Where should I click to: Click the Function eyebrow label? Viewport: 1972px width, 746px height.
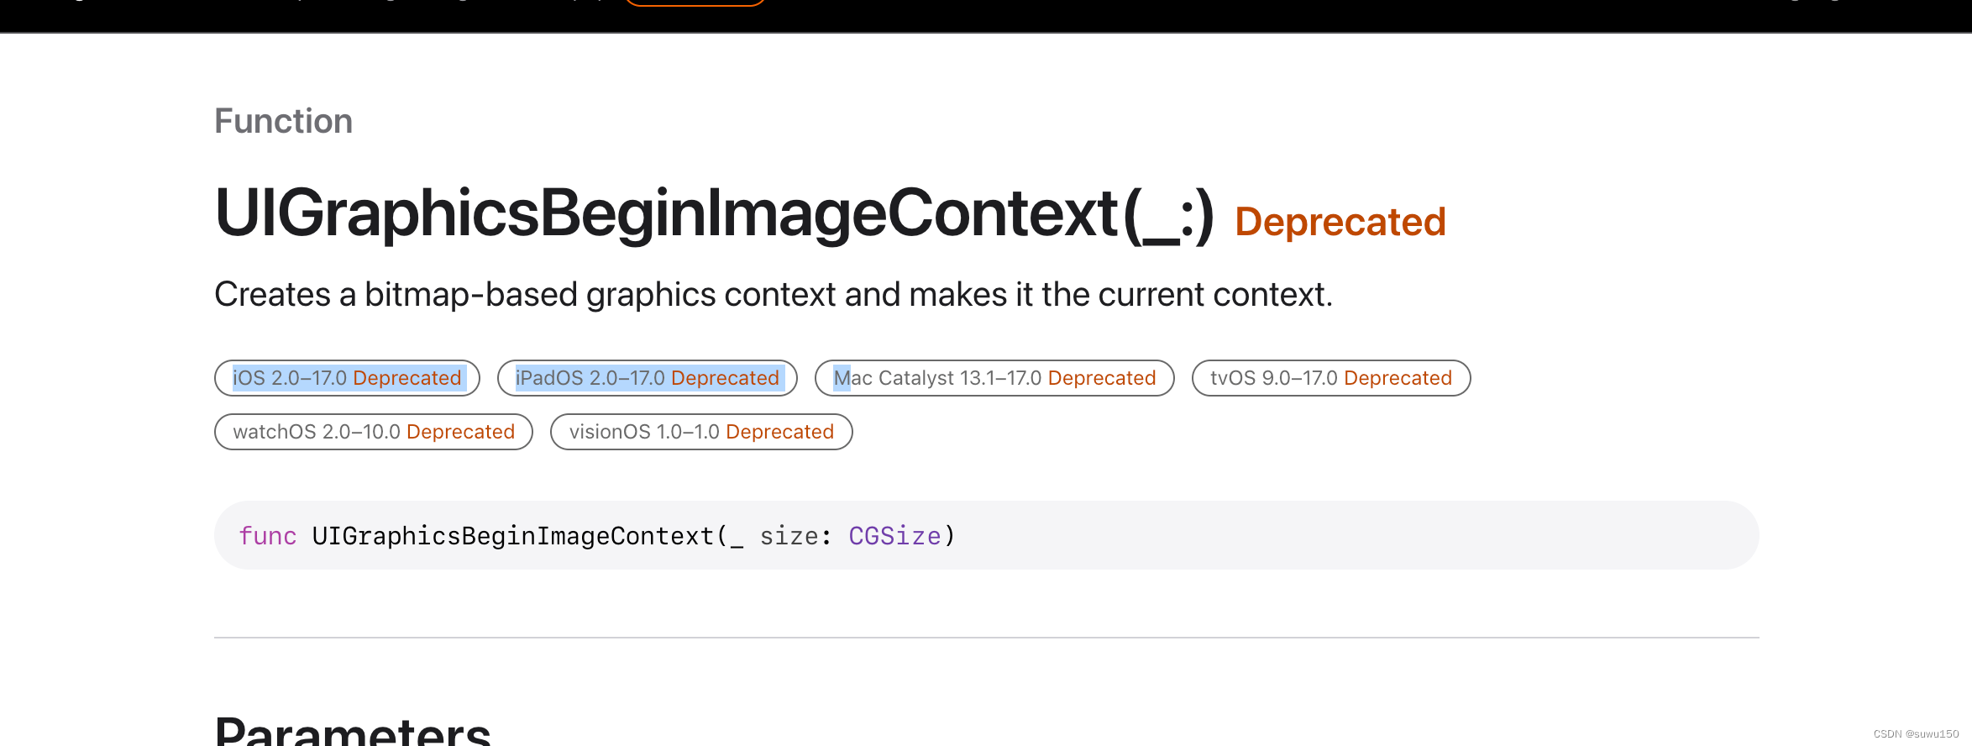284,121
